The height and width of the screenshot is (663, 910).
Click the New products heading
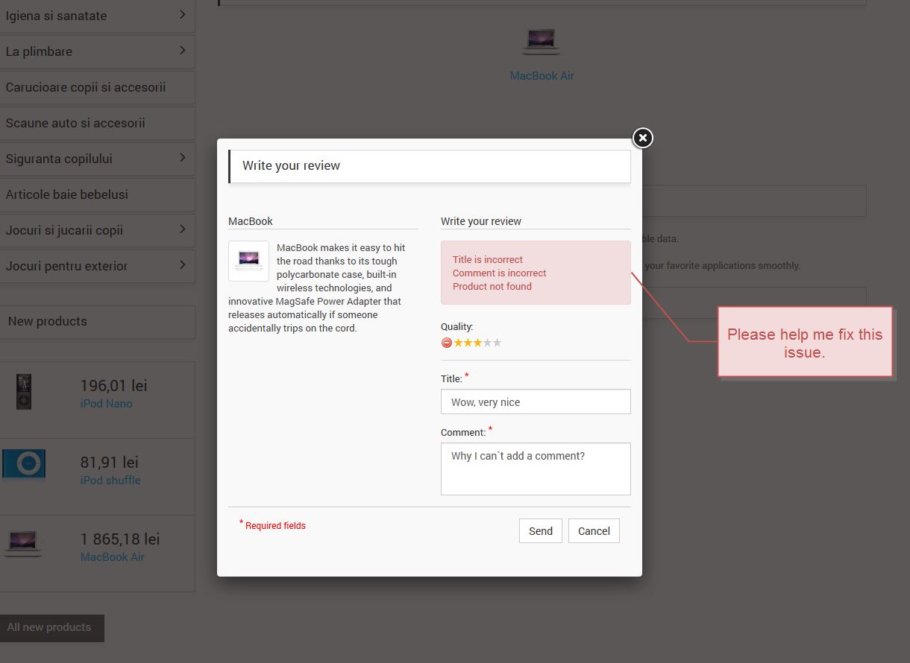click(47, 322)
